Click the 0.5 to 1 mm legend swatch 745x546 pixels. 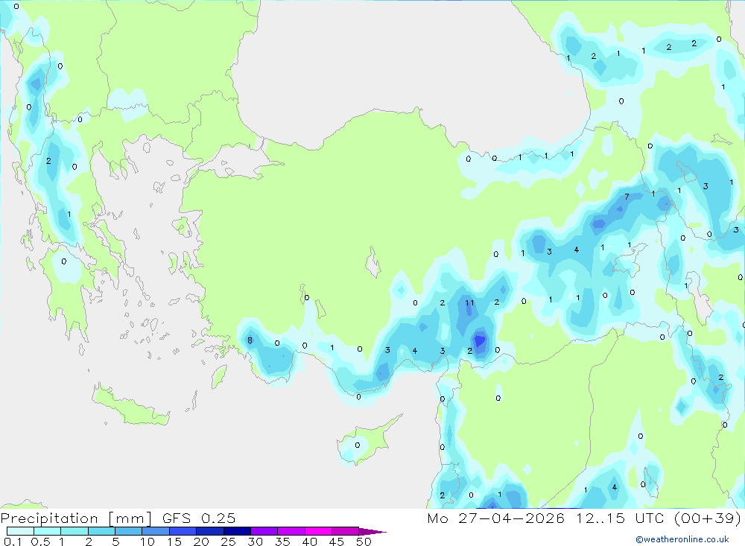(x=47, y=531)
